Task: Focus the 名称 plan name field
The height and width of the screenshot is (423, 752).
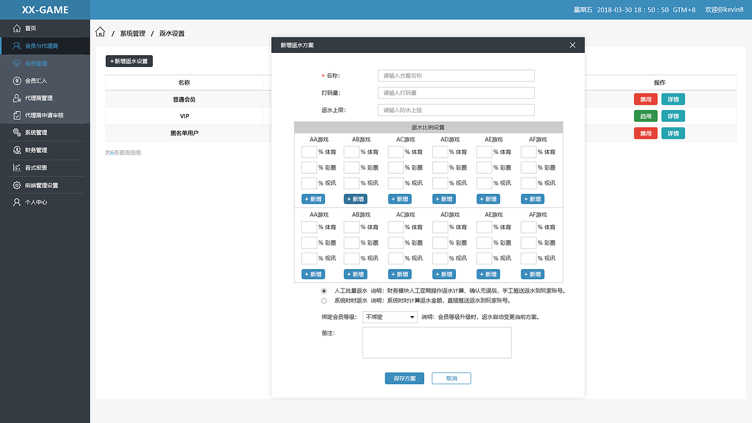Action: 456,76
